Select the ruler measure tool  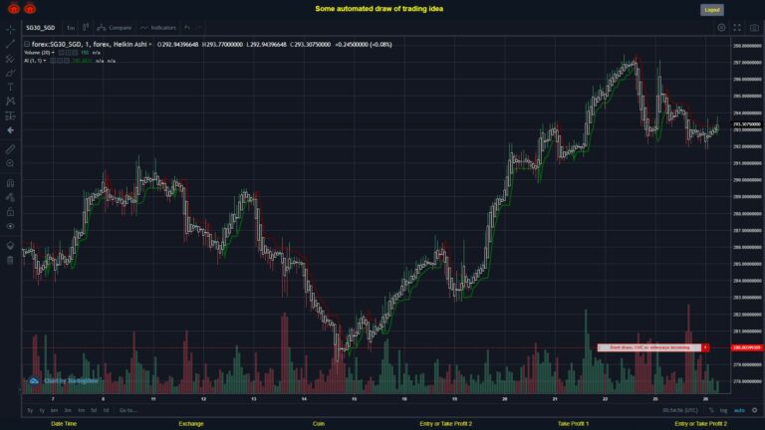point(10,149)
